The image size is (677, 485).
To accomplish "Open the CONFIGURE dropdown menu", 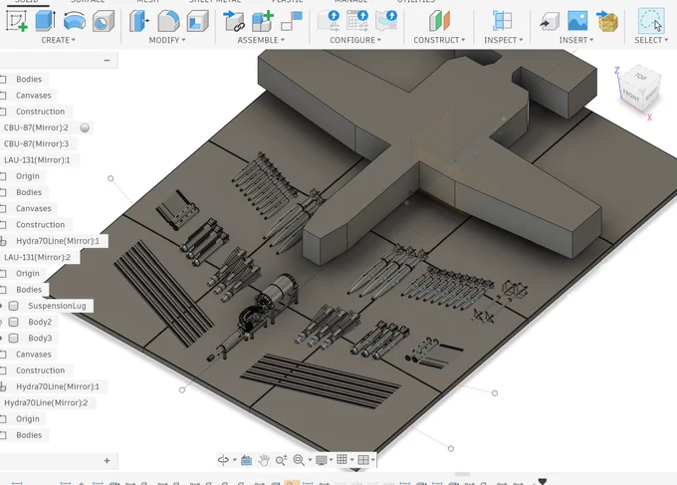I will click(355, 40).
